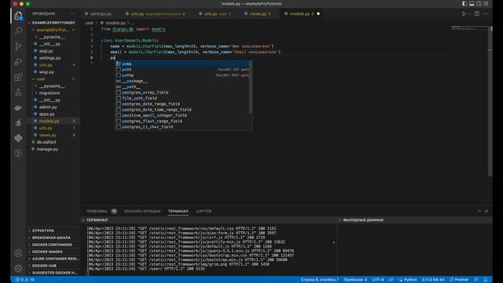
Task: Switch to urls.py exampleForPytonist tab
Action: pyautogui.click(x=157, y=14)
